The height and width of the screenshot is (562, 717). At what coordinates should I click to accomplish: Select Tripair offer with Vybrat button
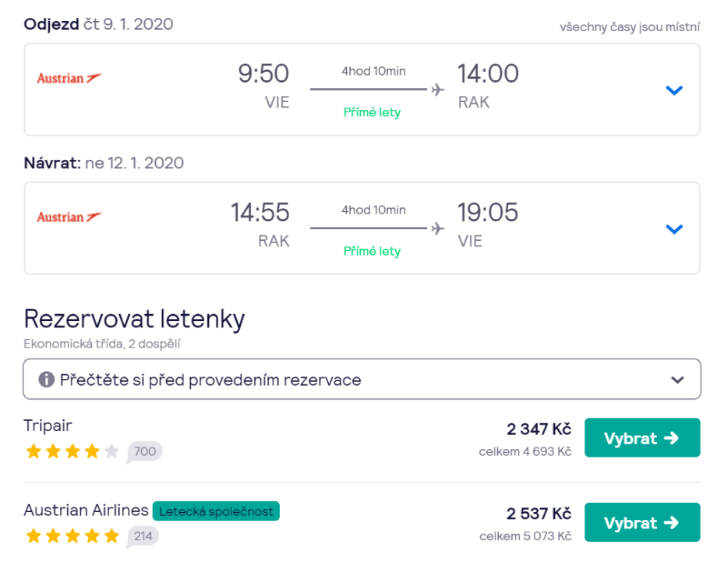pyautogui.click(x=641, y=438)
